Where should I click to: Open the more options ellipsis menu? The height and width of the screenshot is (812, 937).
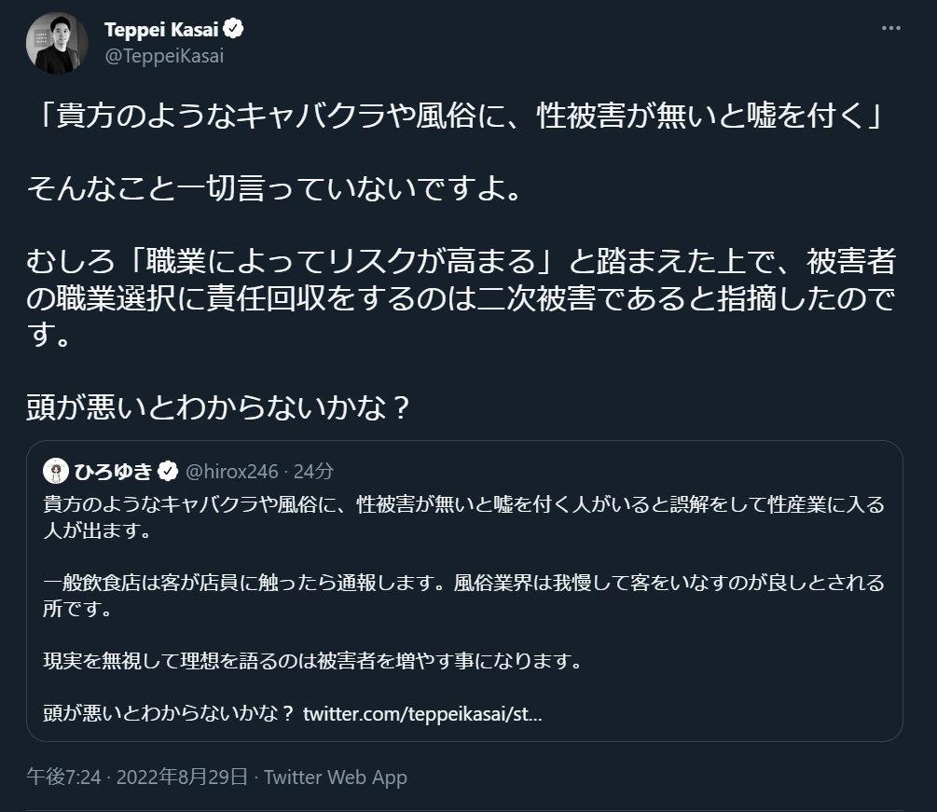click(x=891, y=29)
